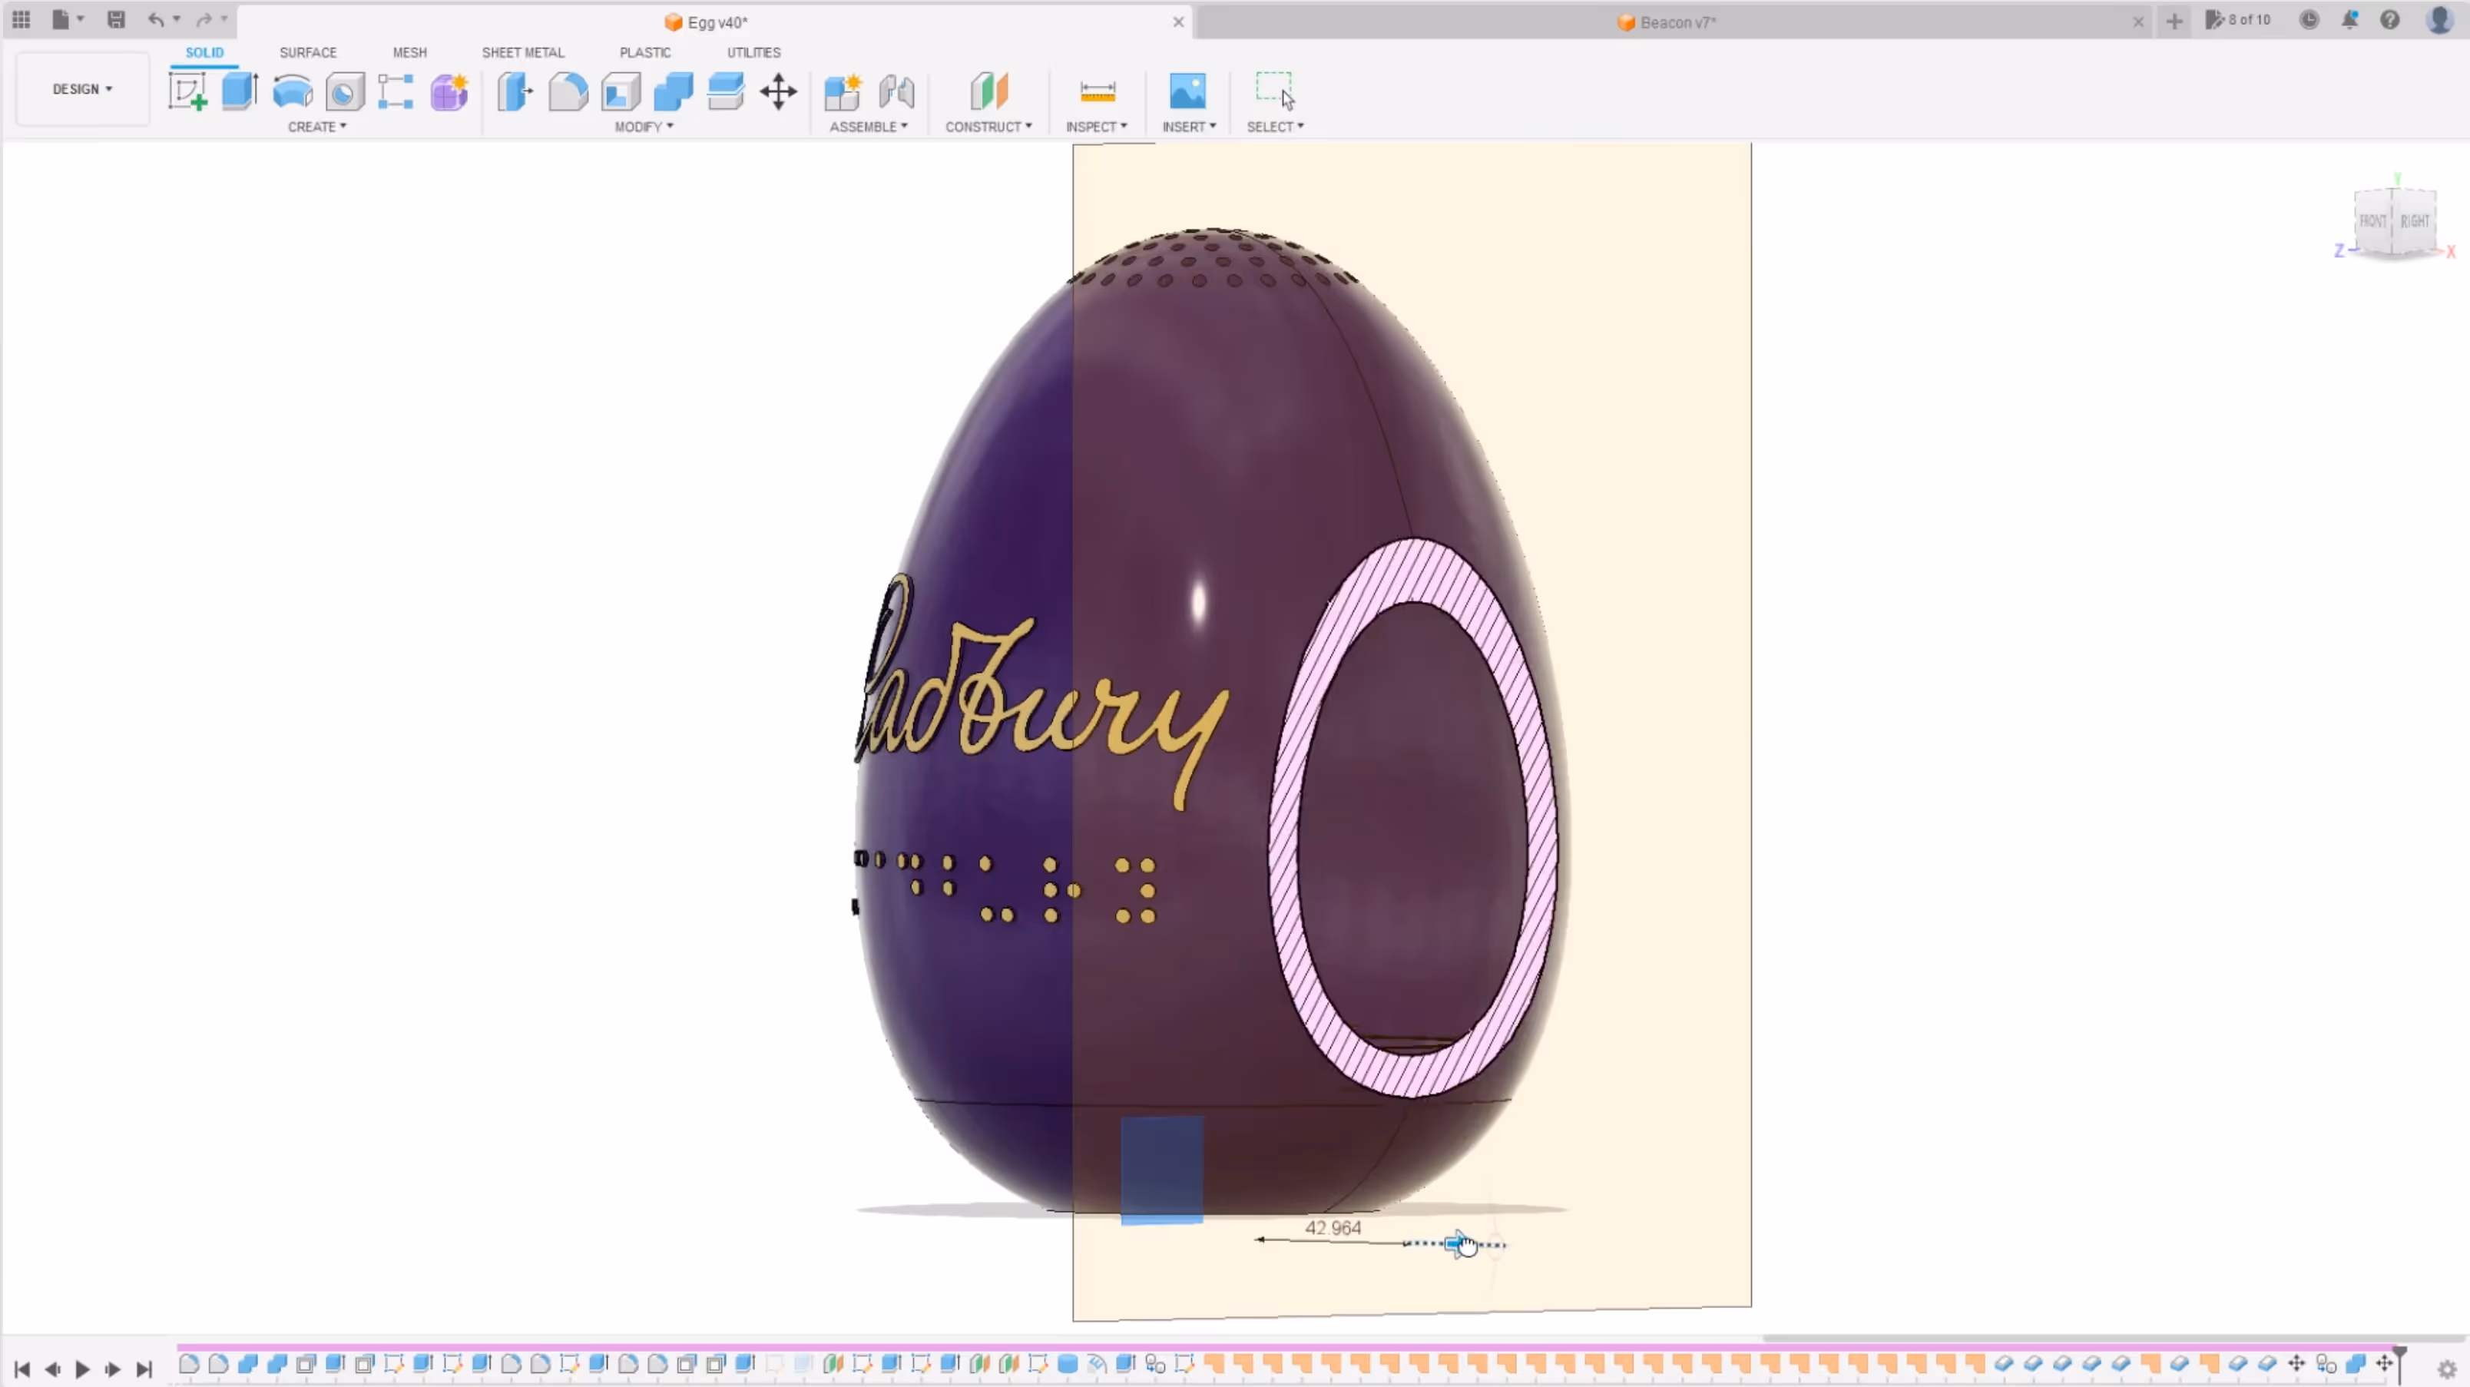Select the Rectangular Pattern tool
This screenshot has height=1387, width=2470.
tap(395, 92)
